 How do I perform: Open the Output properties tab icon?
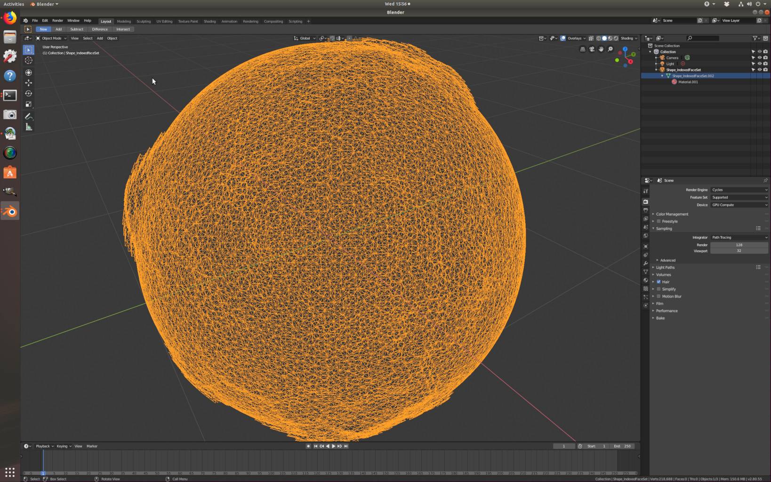coord(646,210)
